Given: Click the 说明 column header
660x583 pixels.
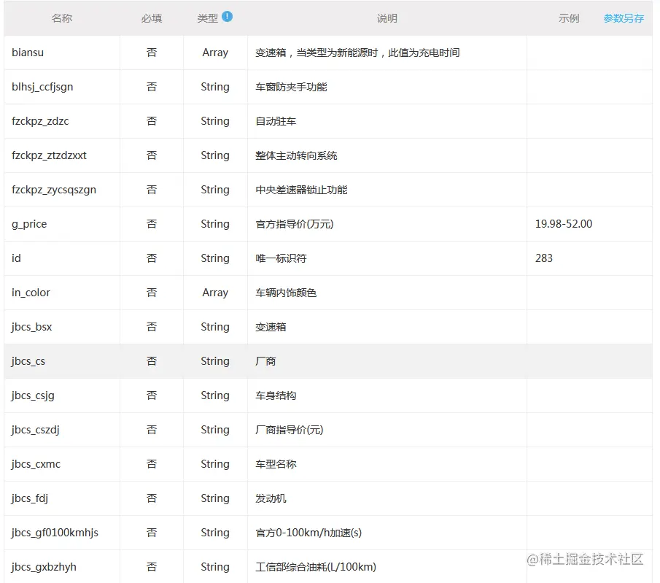Looking at the screenshot, I should tap(387, 18).
